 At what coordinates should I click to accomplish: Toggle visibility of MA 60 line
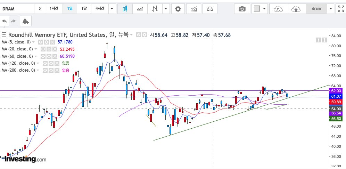[43, 56]
